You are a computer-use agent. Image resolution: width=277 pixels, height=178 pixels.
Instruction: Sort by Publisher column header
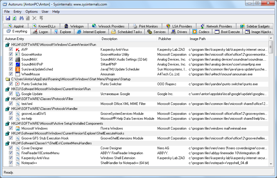coord(172,39)
